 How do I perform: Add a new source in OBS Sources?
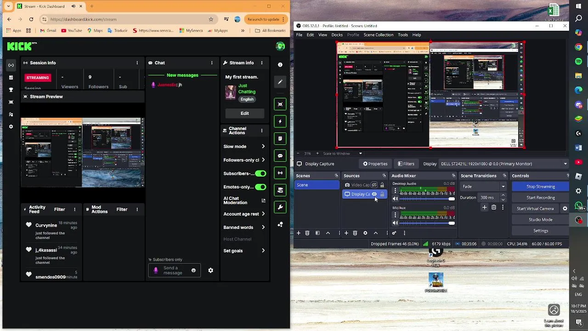pyautogui.click(x=346, y=233)
